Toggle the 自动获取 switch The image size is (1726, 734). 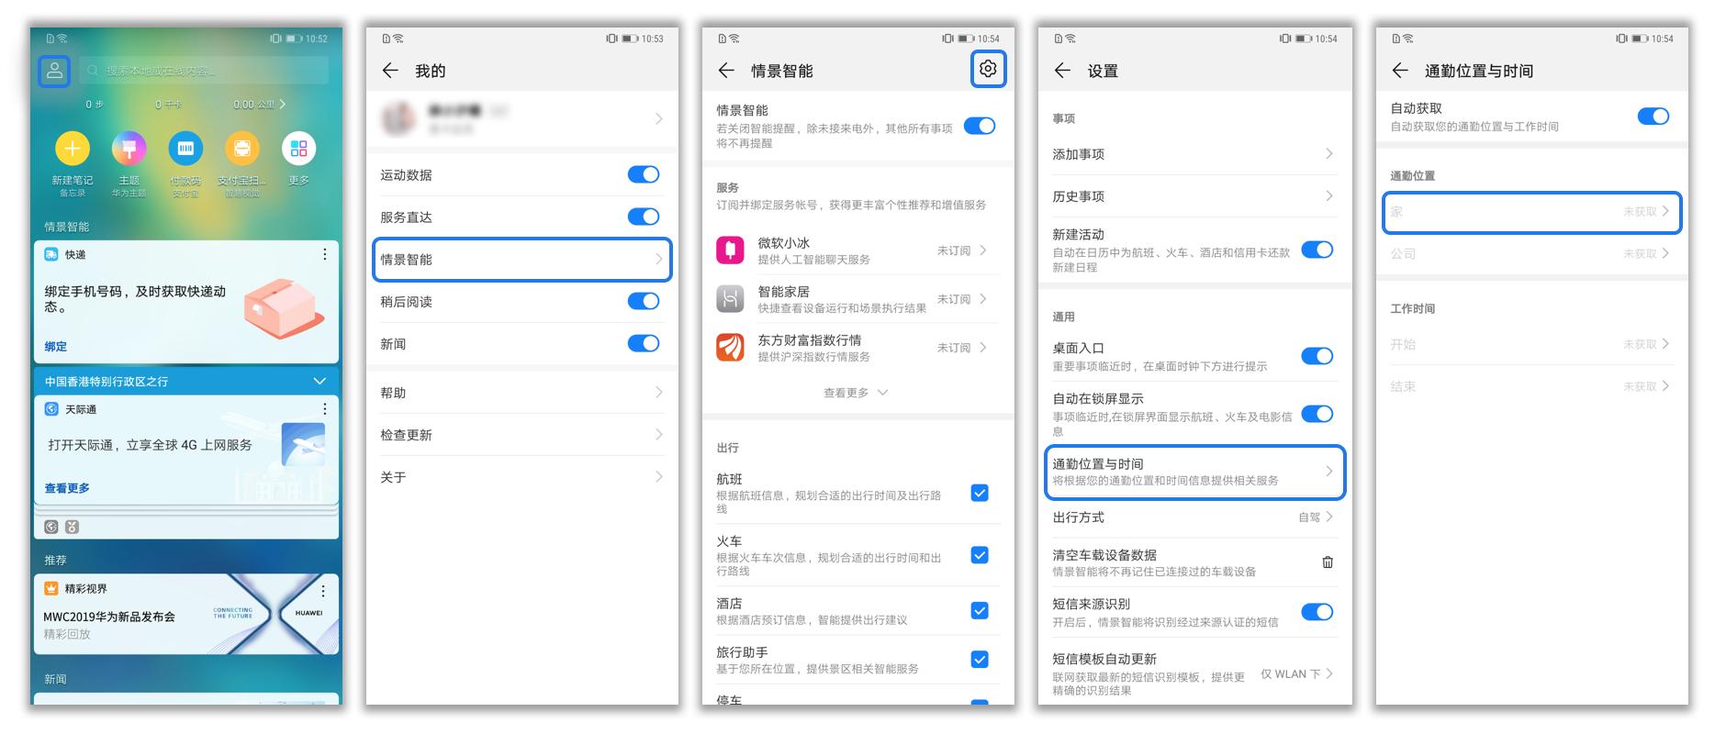coord(1653,117)
